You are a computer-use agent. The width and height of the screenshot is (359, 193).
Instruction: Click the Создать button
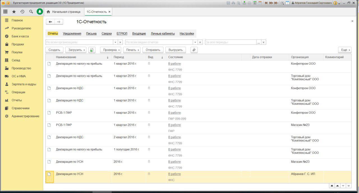click(54, 50)
